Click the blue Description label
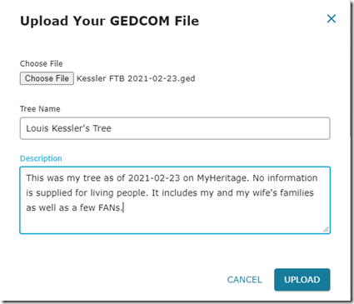354x304 pixels. (x=41, y=158)
